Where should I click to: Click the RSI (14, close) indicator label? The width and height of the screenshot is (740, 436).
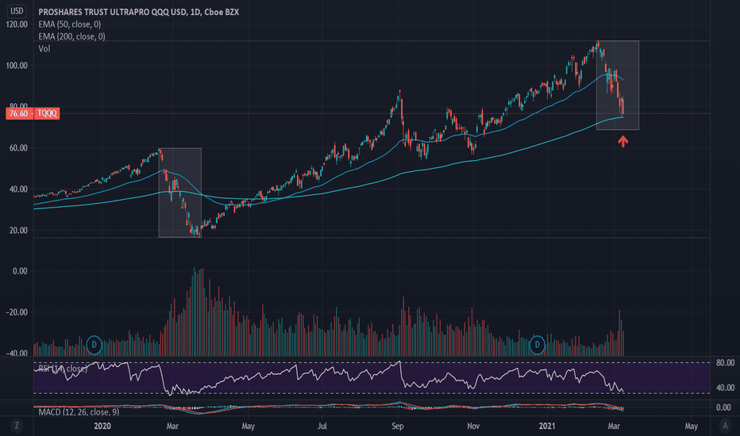62,369
